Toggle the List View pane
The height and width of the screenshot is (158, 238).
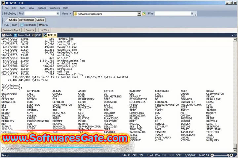[x=45, y=30]
